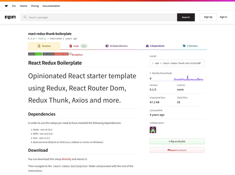Click the 'Bash terminal' list item
235x175 pixels.
(68, 142)
